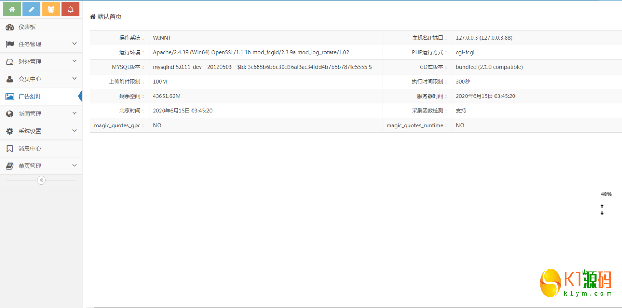The image size is (622, 308).
Task: Expand the 单页管理 submenu chevron
Action: [74, 166]
